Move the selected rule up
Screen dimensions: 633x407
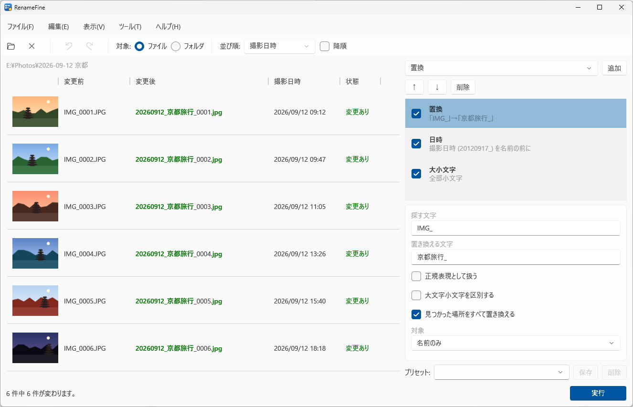[414, 87]
